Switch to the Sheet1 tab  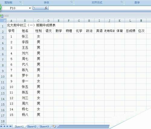(19, 127)
